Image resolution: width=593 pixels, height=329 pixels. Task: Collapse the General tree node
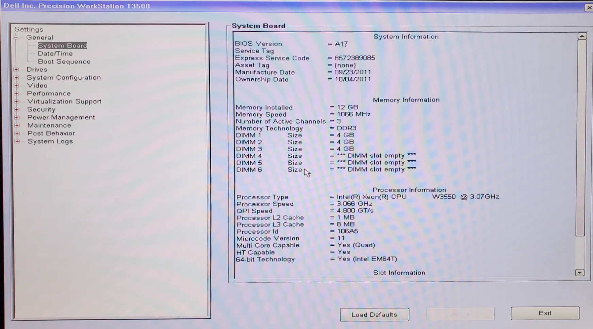coord(16,37)
